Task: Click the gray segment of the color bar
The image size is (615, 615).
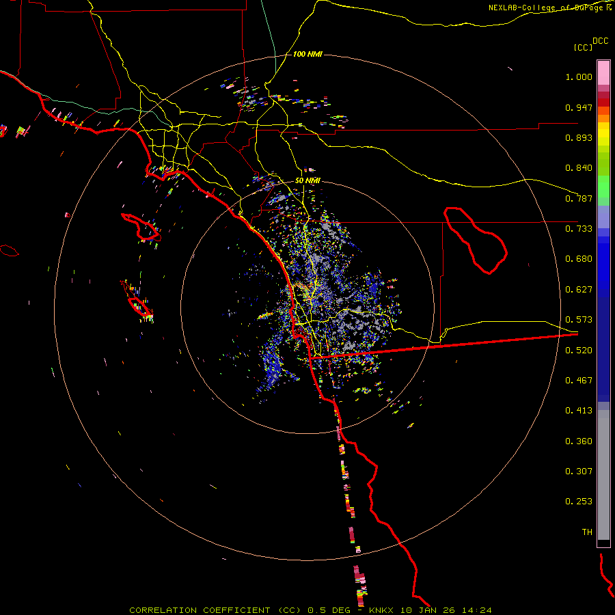Action: coord(603,475)
